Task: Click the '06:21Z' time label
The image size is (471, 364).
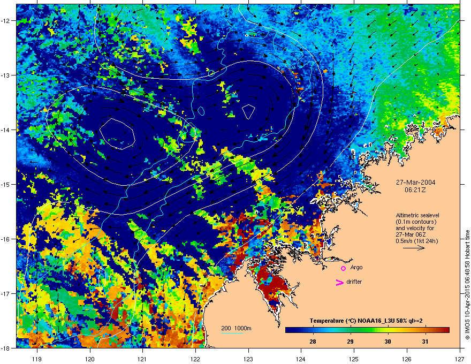Action: (415, 190)
